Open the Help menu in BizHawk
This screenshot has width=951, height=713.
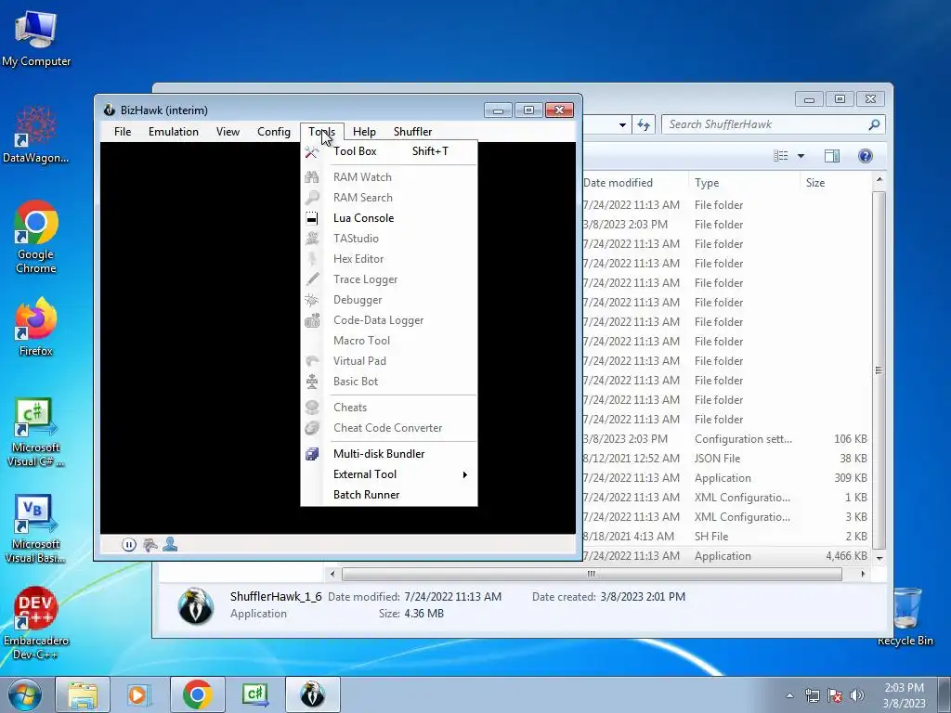point(364,132)
